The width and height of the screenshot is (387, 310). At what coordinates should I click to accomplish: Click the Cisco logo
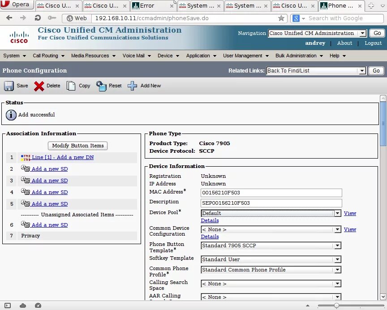(x=19, y=37)
